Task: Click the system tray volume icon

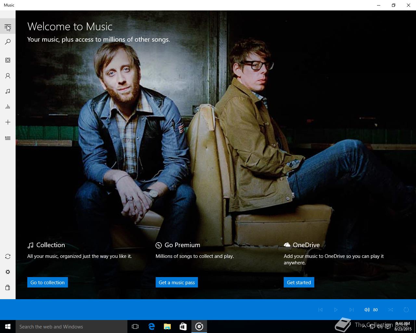Action: click(x=380, y=326)
